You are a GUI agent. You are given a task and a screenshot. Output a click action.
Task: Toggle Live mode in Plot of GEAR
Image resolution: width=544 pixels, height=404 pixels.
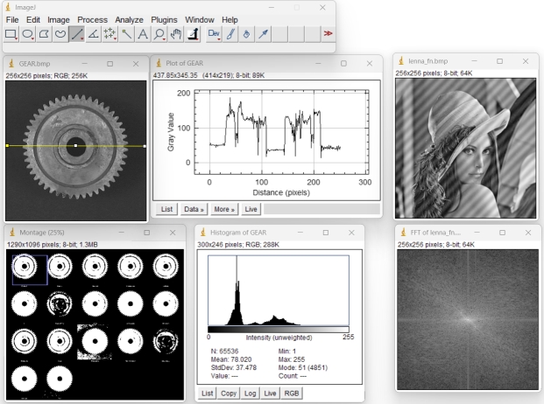click(x=251, y=210)
